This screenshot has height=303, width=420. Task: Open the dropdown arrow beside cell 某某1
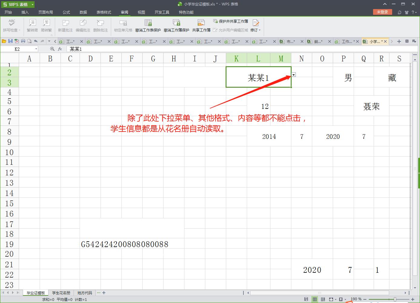[293, 75]
